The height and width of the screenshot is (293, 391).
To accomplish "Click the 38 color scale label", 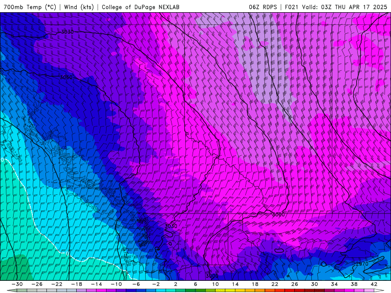I will click(x=354, y=284).
